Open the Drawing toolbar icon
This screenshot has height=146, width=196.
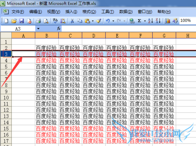175,21
